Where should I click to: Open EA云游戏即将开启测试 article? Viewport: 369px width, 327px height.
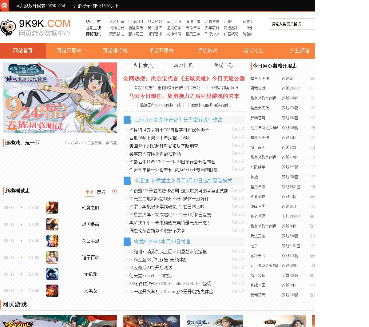[x=151, y=268]
